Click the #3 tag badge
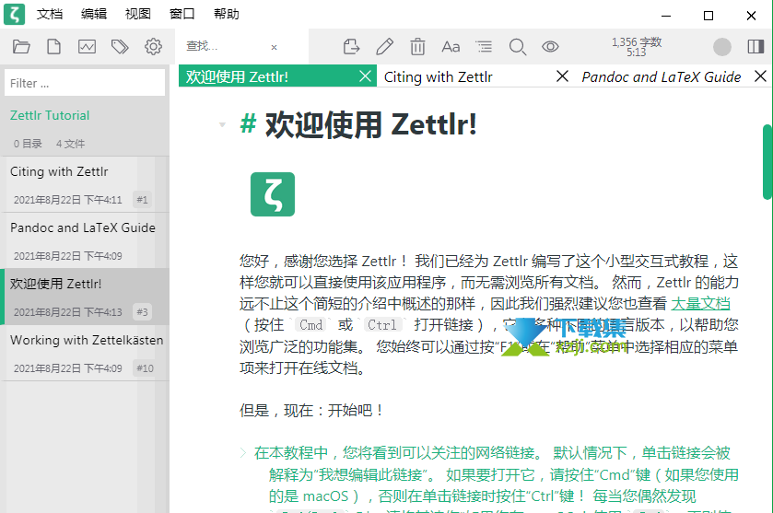 click(x=143, y=312)
